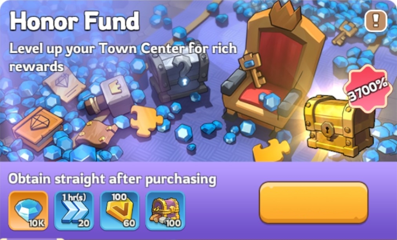Screen dimensions: 397x240
Task: Click the Honor Fund title
Action: pos(75,21)
